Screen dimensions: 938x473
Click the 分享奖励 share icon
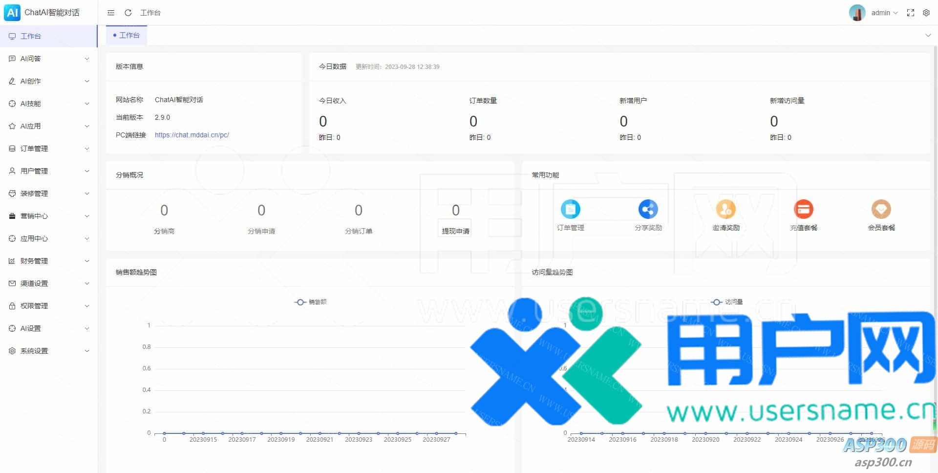[648, 210]
